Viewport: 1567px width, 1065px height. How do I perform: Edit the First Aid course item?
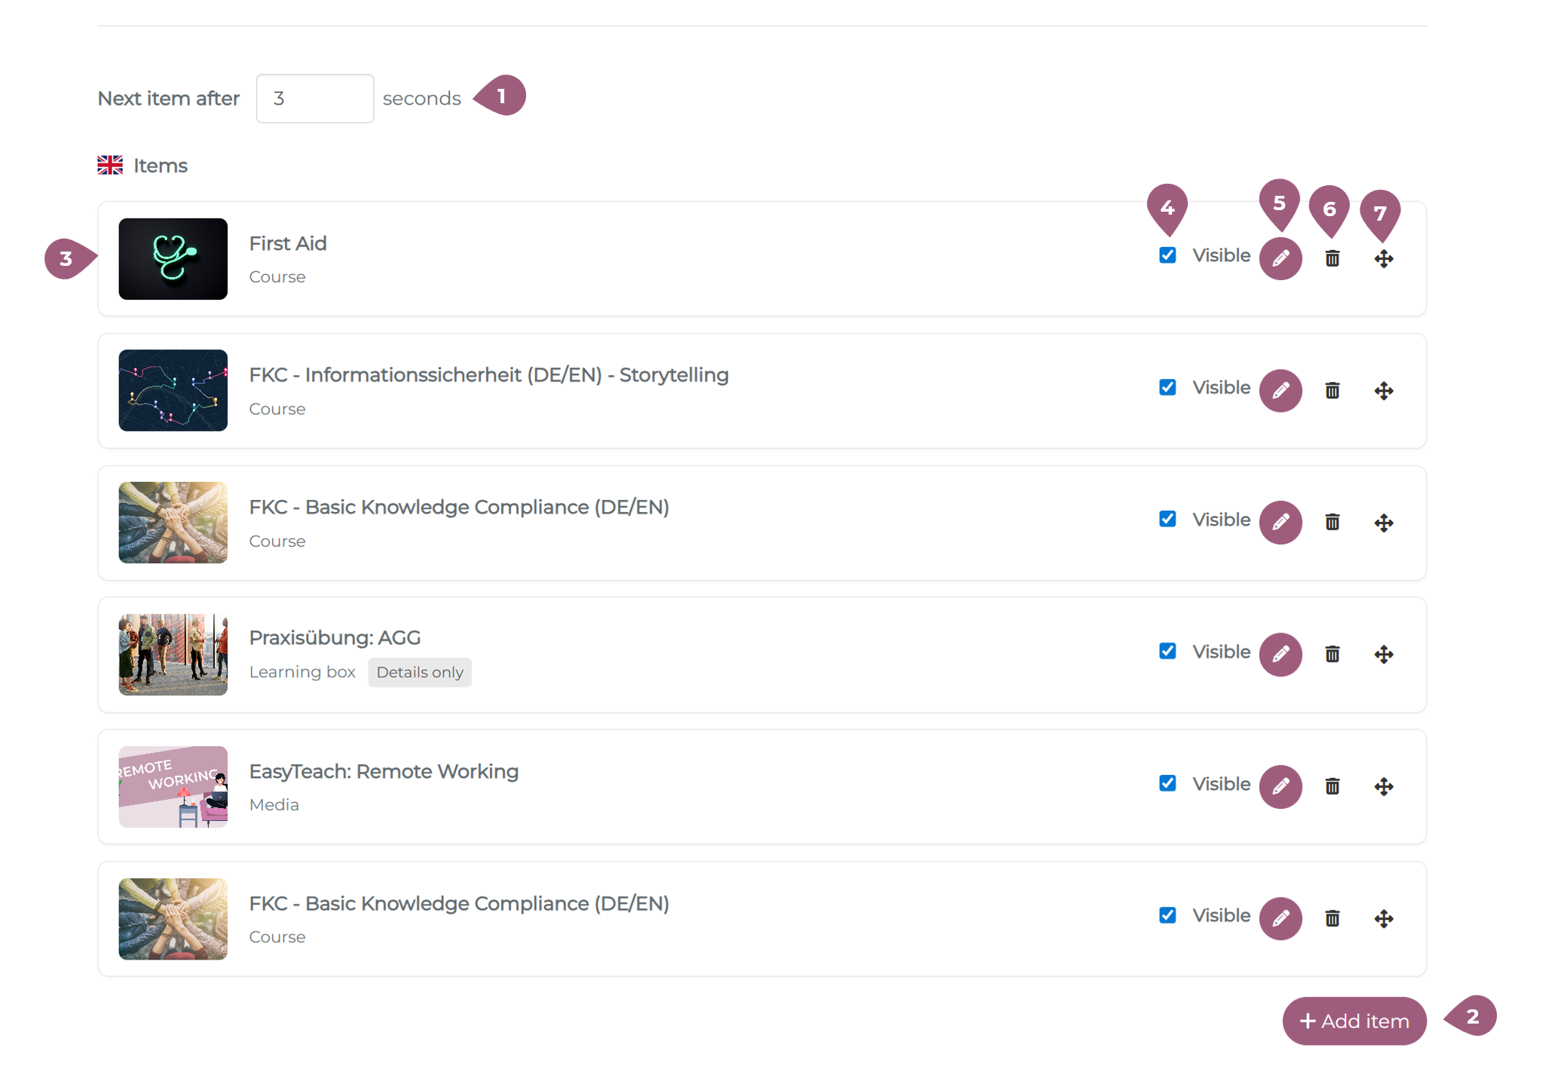(x=1280, y=258)
